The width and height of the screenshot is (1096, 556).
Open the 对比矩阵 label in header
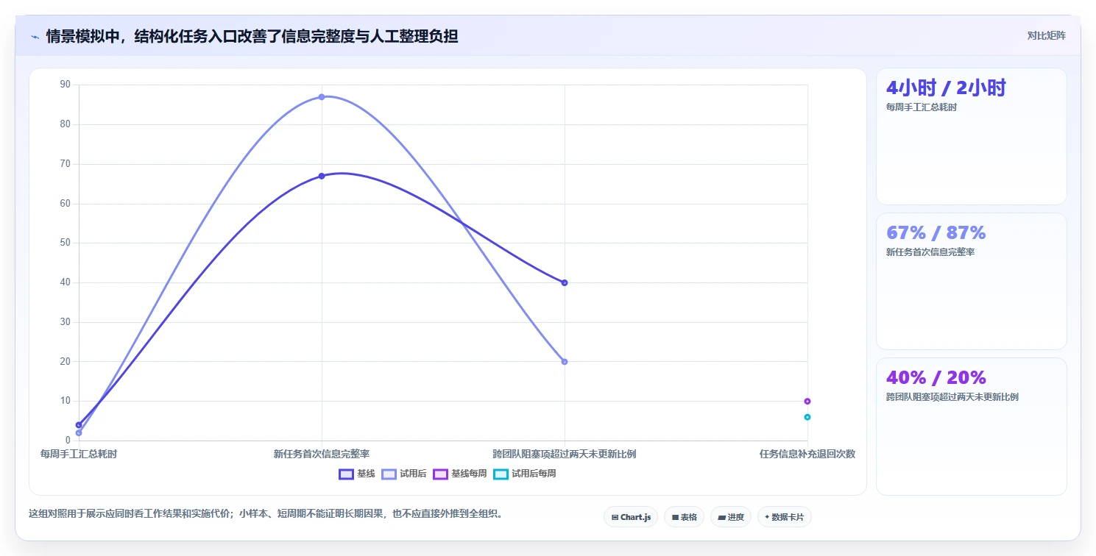[1046, 35]
